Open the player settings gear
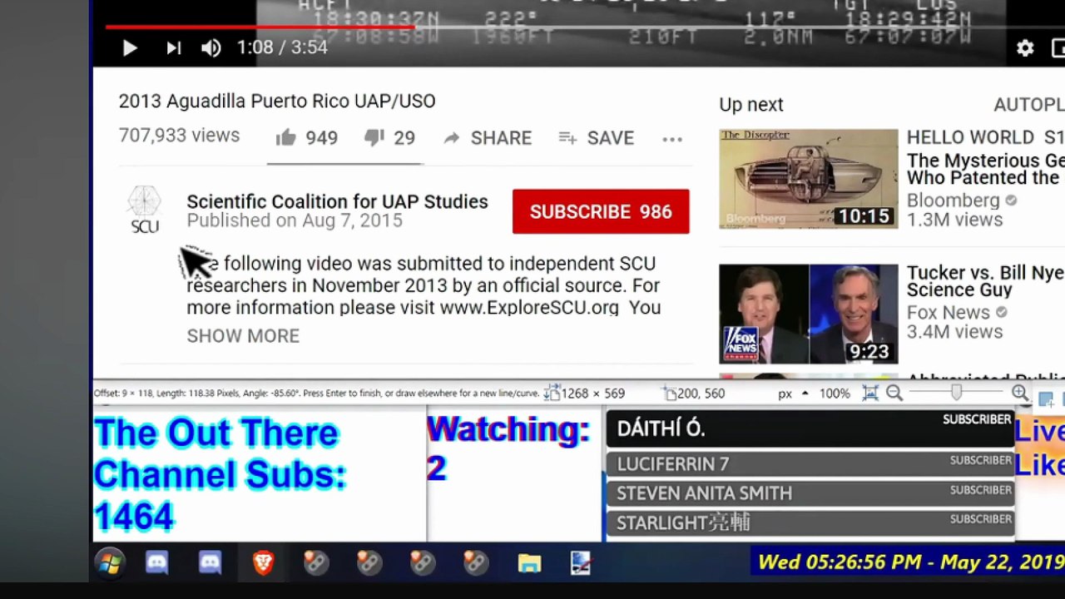The height and width of the screenshot is (599, 1065). pyautogui.click(x=1025, y=48)
